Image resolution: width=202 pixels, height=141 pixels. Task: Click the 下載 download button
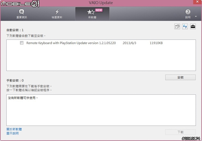click(x=180, y=132)
